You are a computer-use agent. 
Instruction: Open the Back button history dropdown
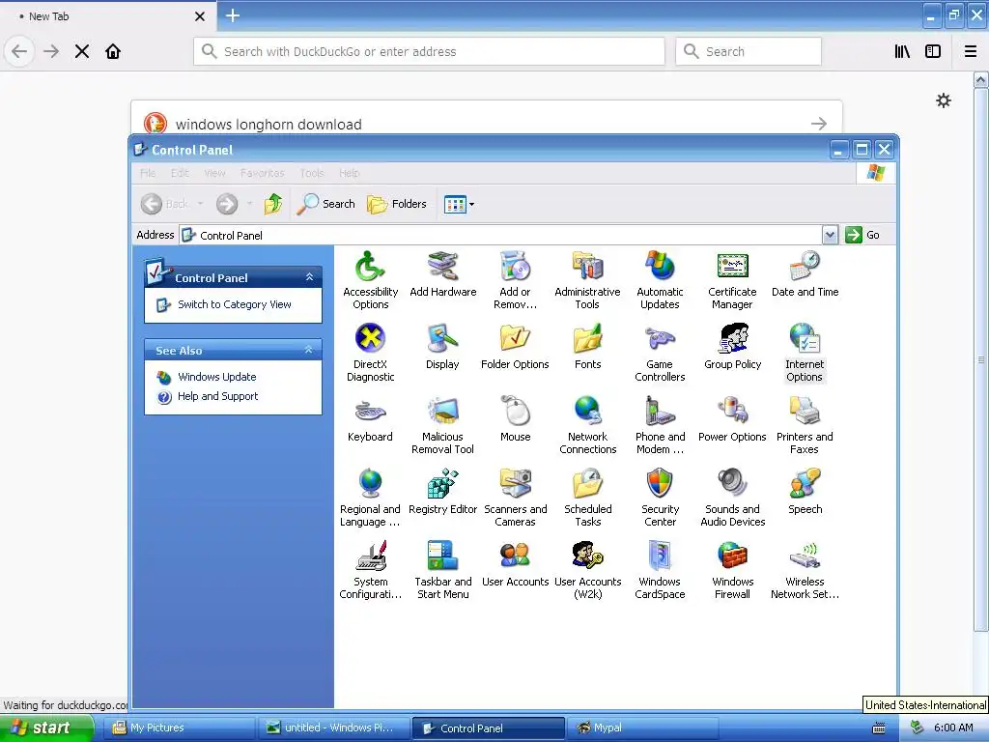click(200, 203)
